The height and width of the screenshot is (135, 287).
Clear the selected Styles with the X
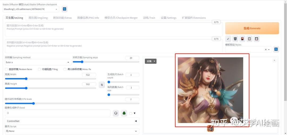pos(266,50)
